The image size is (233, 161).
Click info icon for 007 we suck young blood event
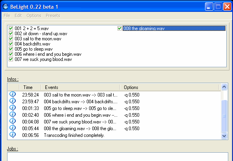[13, 121]
